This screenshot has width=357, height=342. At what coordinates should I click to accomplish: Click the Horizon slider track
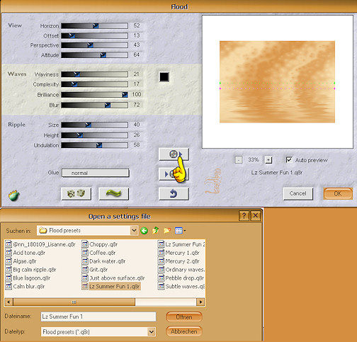94,25
